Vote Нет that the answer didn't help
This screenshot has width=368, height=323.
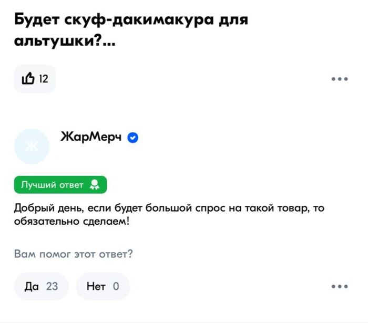pyautogui.click(x=103, y=286)
